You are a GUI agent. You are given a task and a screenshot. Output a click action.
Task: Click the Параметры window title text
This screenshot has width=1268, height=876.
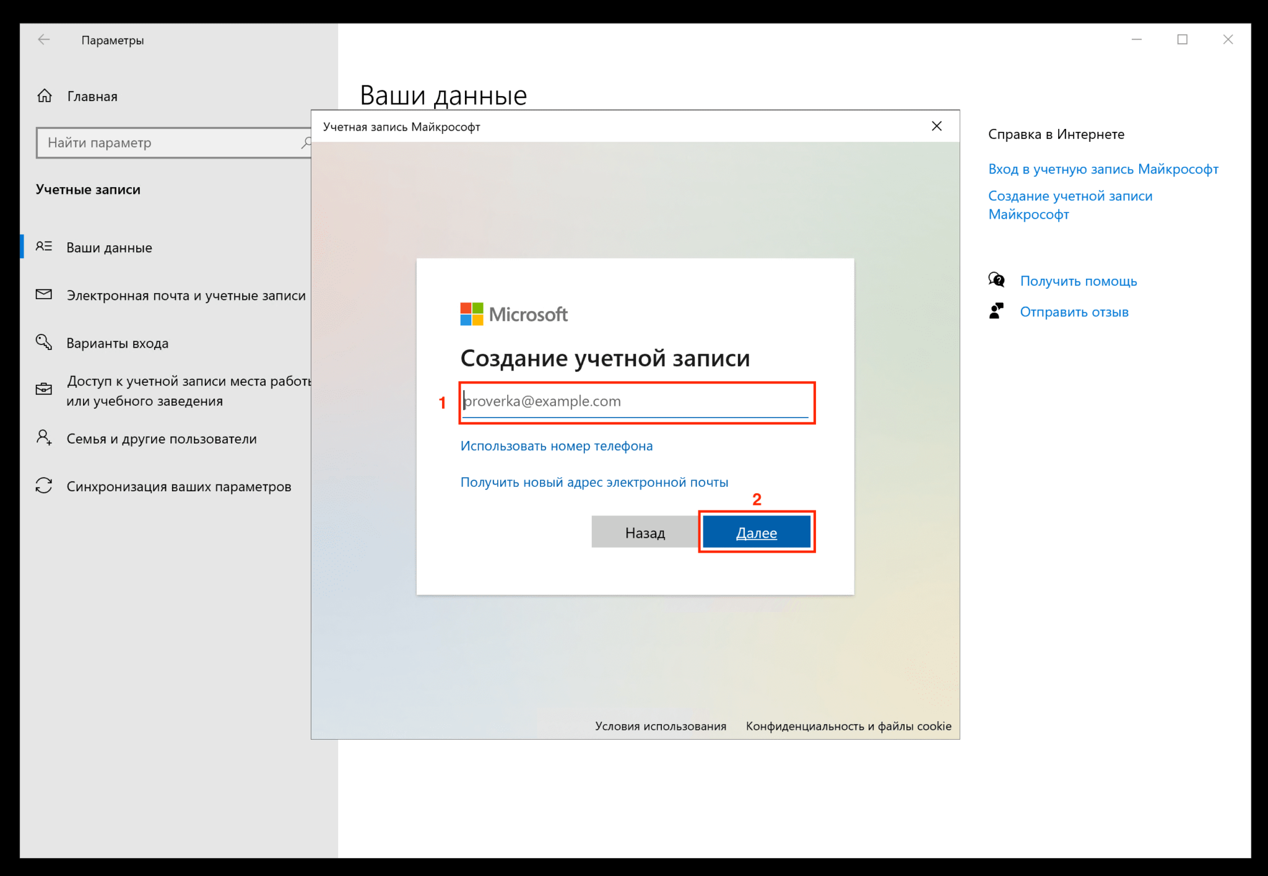pyautogui.click(x=112, y=40)
